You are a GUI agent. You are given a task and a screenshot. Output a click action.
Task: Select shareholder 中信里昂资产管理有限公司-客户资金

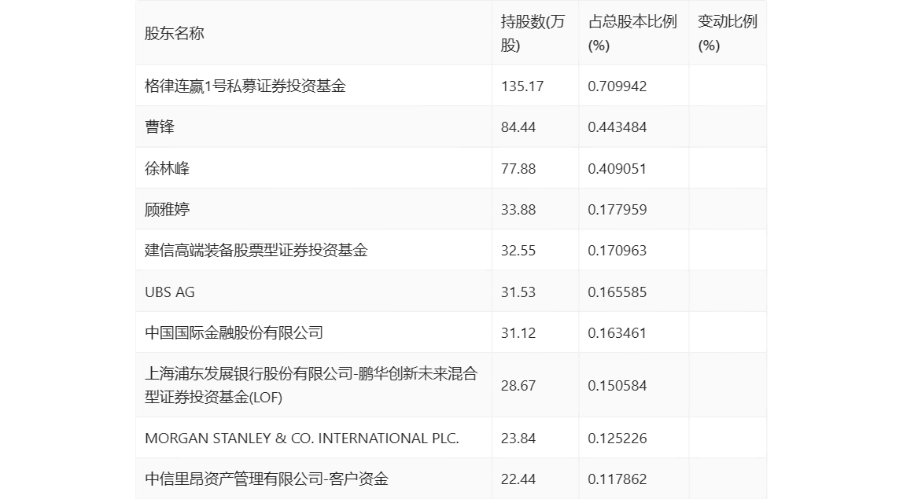(267, 479)
